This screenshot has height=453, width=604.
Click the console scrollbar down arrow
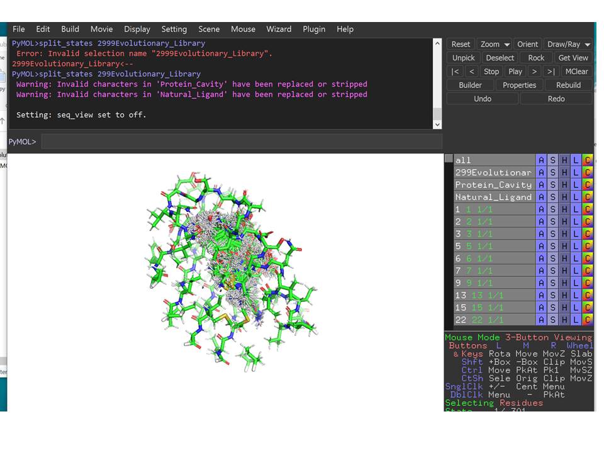click(437, 125)
